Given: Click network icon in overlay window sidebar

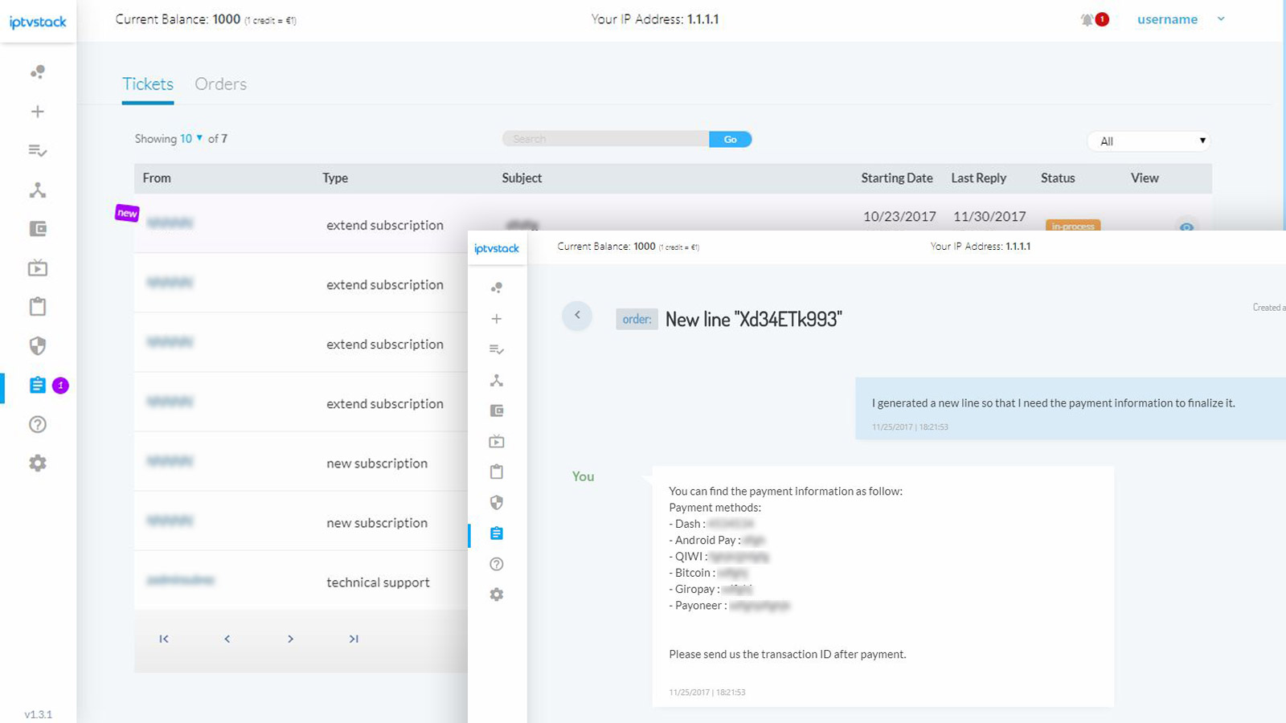Looking at the screenshot, I should [x=497, y=380].
